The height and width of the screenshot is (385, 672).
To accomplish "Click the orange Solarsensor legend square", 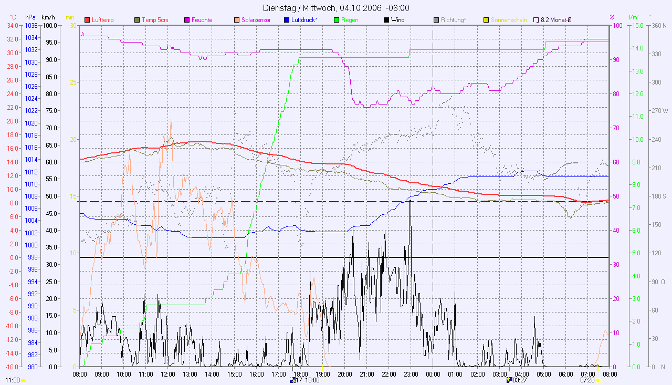I will tap(237, 20).
